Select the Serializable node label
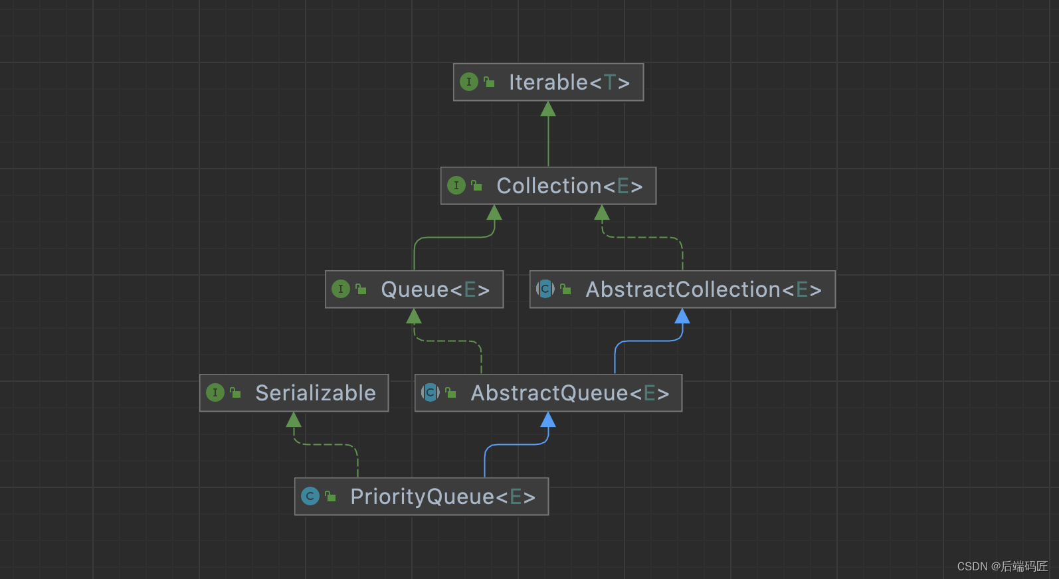The width and height of the screenshot is (1059, 579). point(316,393)
